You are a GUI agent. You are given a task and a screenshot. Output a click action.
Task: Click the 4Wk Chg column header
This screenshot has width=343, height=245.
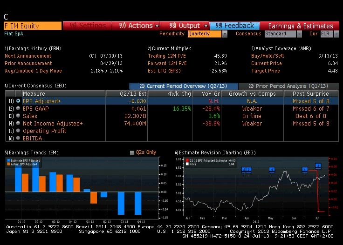click(170, 93)
